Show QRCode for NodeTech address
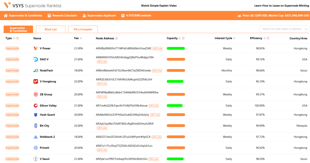This screenshot has height=163, width=310. 157,71
